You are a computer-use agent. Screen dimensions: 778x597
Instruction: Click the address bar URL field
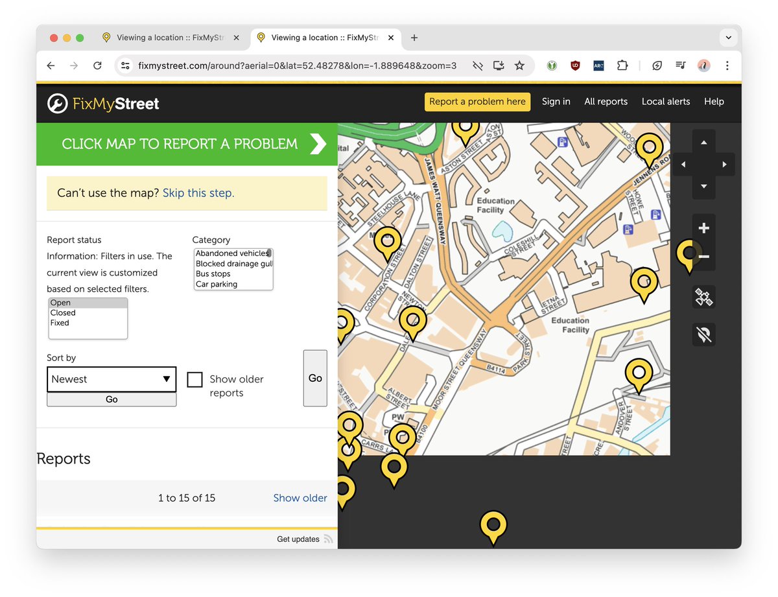coord(298,65)
